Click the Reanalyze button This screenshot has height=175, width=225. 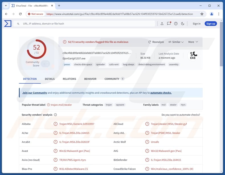(156, 42)
